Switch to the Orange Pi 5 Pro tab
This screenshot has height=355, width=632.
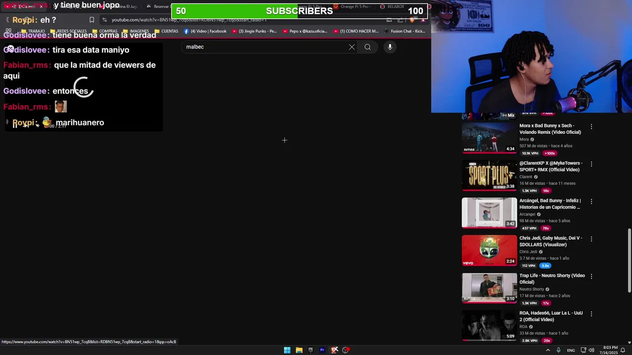pyautogui.click(x=352, y=6)
